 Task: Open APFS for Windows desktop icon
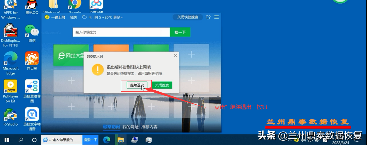[x=11, y=10]
